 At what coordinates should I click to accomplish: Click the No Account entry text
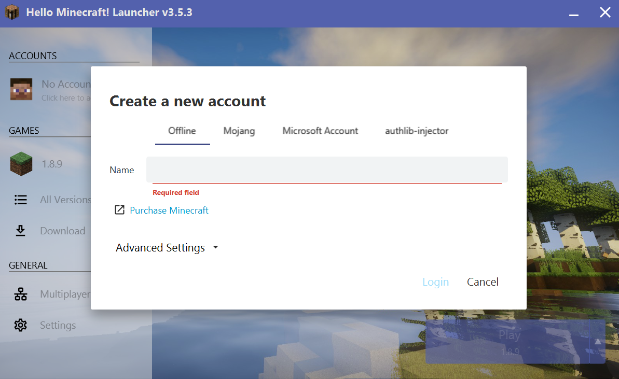66,84
